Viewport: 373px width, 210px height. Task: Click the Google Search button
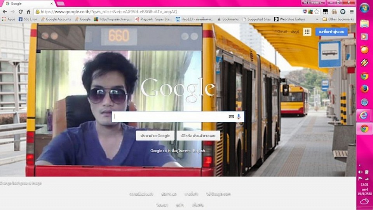coord(155,136)
